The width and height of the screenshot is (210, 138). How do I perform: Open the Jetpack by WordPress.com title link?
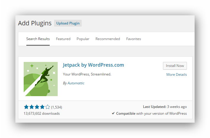[93, 65]
